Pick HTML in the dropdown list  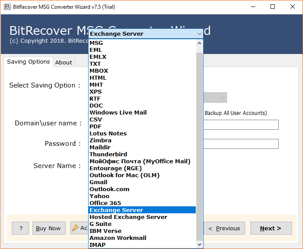[142, 77]
